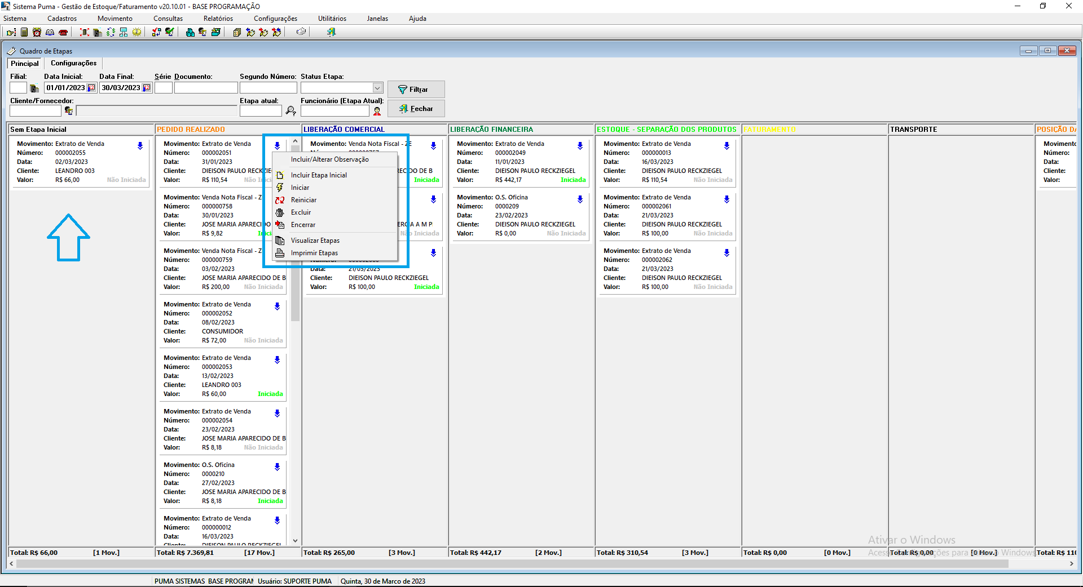Select Incluir Etapa Inicial in the context menu

[x=319, y=175]
